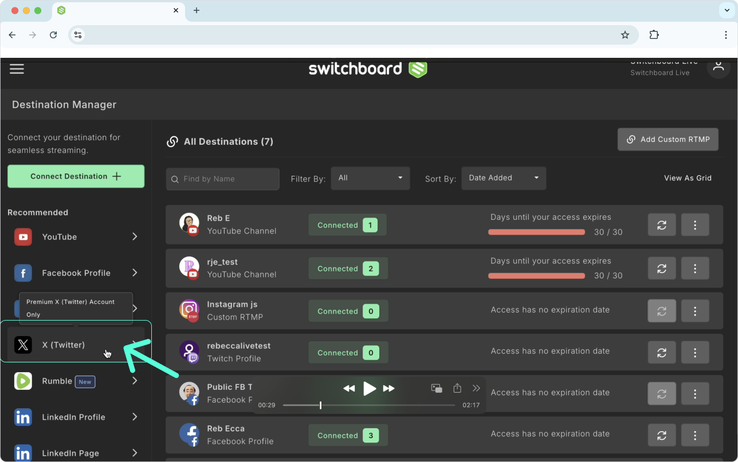Bookmark this page with the star icon
The height and width of the screenshot is (462, 738).
[x=625, y=35]
